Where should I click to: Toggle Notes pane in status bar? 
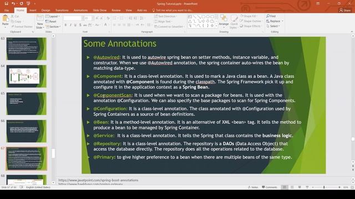(253, 187)
